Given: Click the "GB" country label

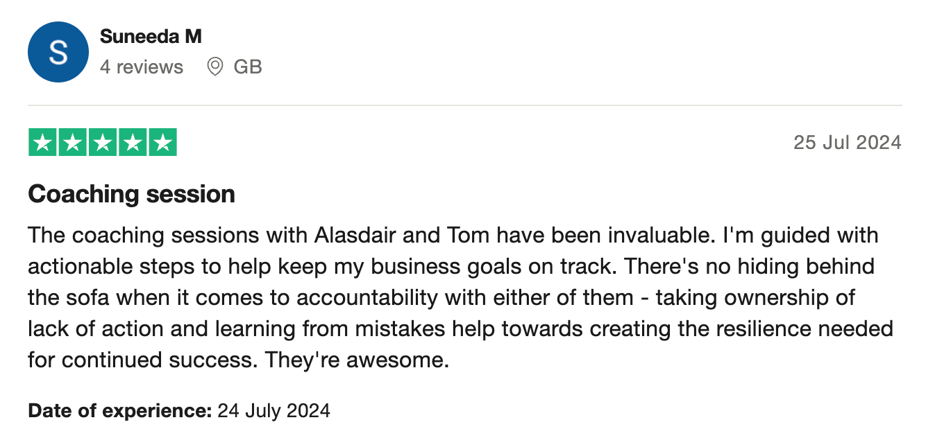Looking at the screenshot, I should click(x=248, y=67).
